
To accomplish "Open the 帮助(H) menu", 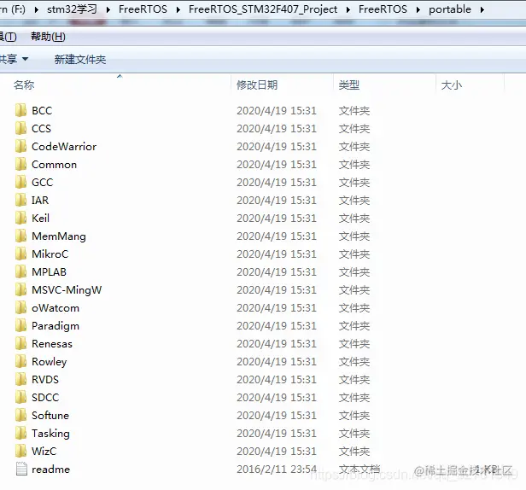I will (48, 36).
